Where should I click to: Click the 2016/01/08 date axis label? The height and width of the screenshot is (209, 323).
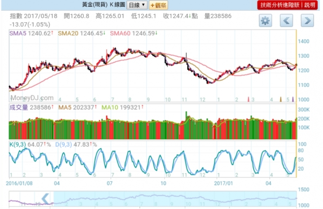pos(19,183)
